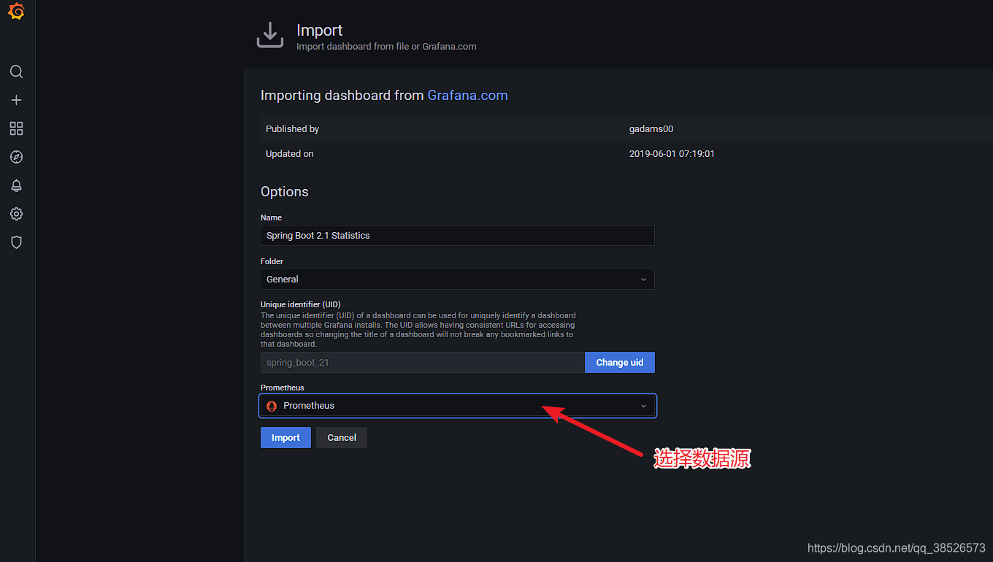This screenshot has height=562, width=993.
Task: Click the Prometheus flame icon in selector
Action: point(272,406)
